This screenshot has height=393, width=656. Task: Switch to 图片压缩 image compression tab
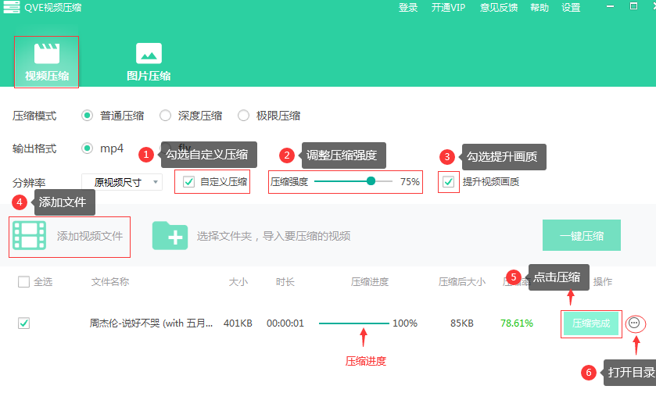tap(149, 53)
